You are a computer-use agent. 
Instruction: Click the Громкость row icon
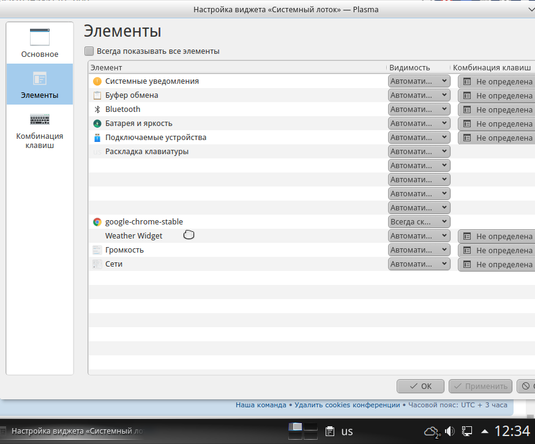(x=97, y=250)
